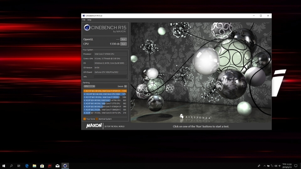Screen dimensions: 301x169
Task: Select the top-ranked i7-9750H ranking entry
Action: coord(105,91)
